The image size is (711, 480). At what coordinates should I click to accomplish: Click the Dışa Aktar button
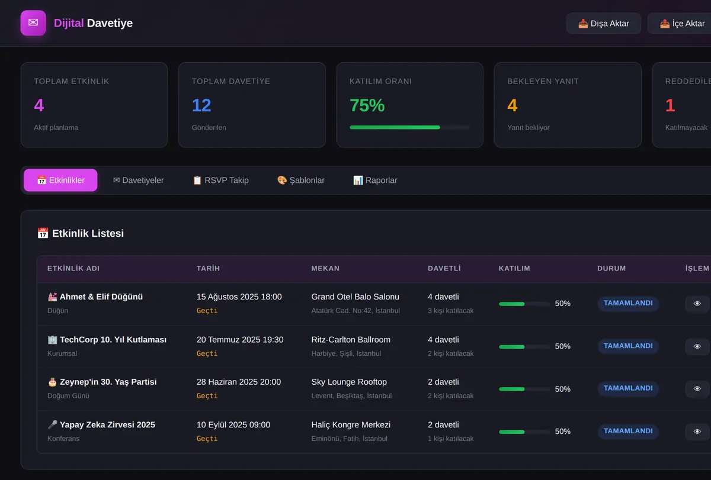[x=604, y=24]
